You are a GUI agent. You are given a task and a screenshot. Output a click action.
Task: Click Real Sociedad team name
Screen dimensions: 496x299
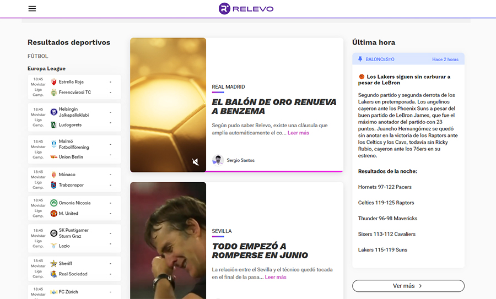[x=73, y=274]
